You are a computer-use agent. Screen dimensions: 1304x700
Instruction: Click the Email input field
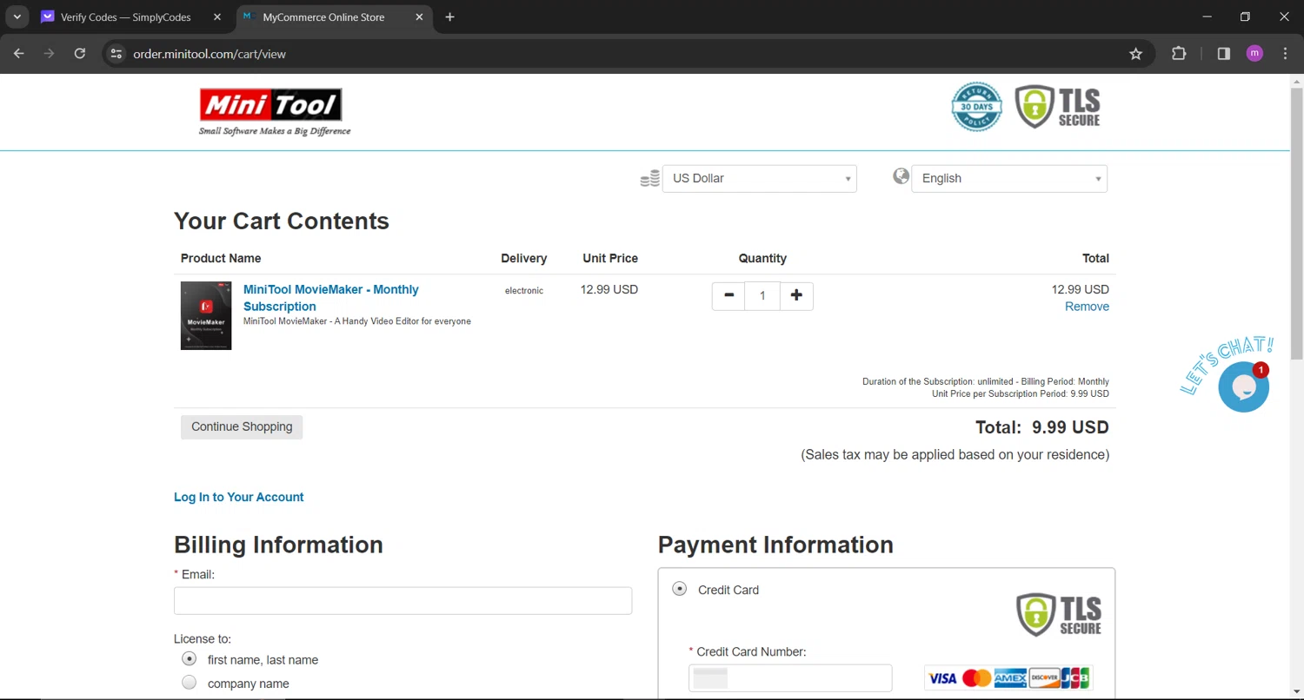tap(403, 601)
